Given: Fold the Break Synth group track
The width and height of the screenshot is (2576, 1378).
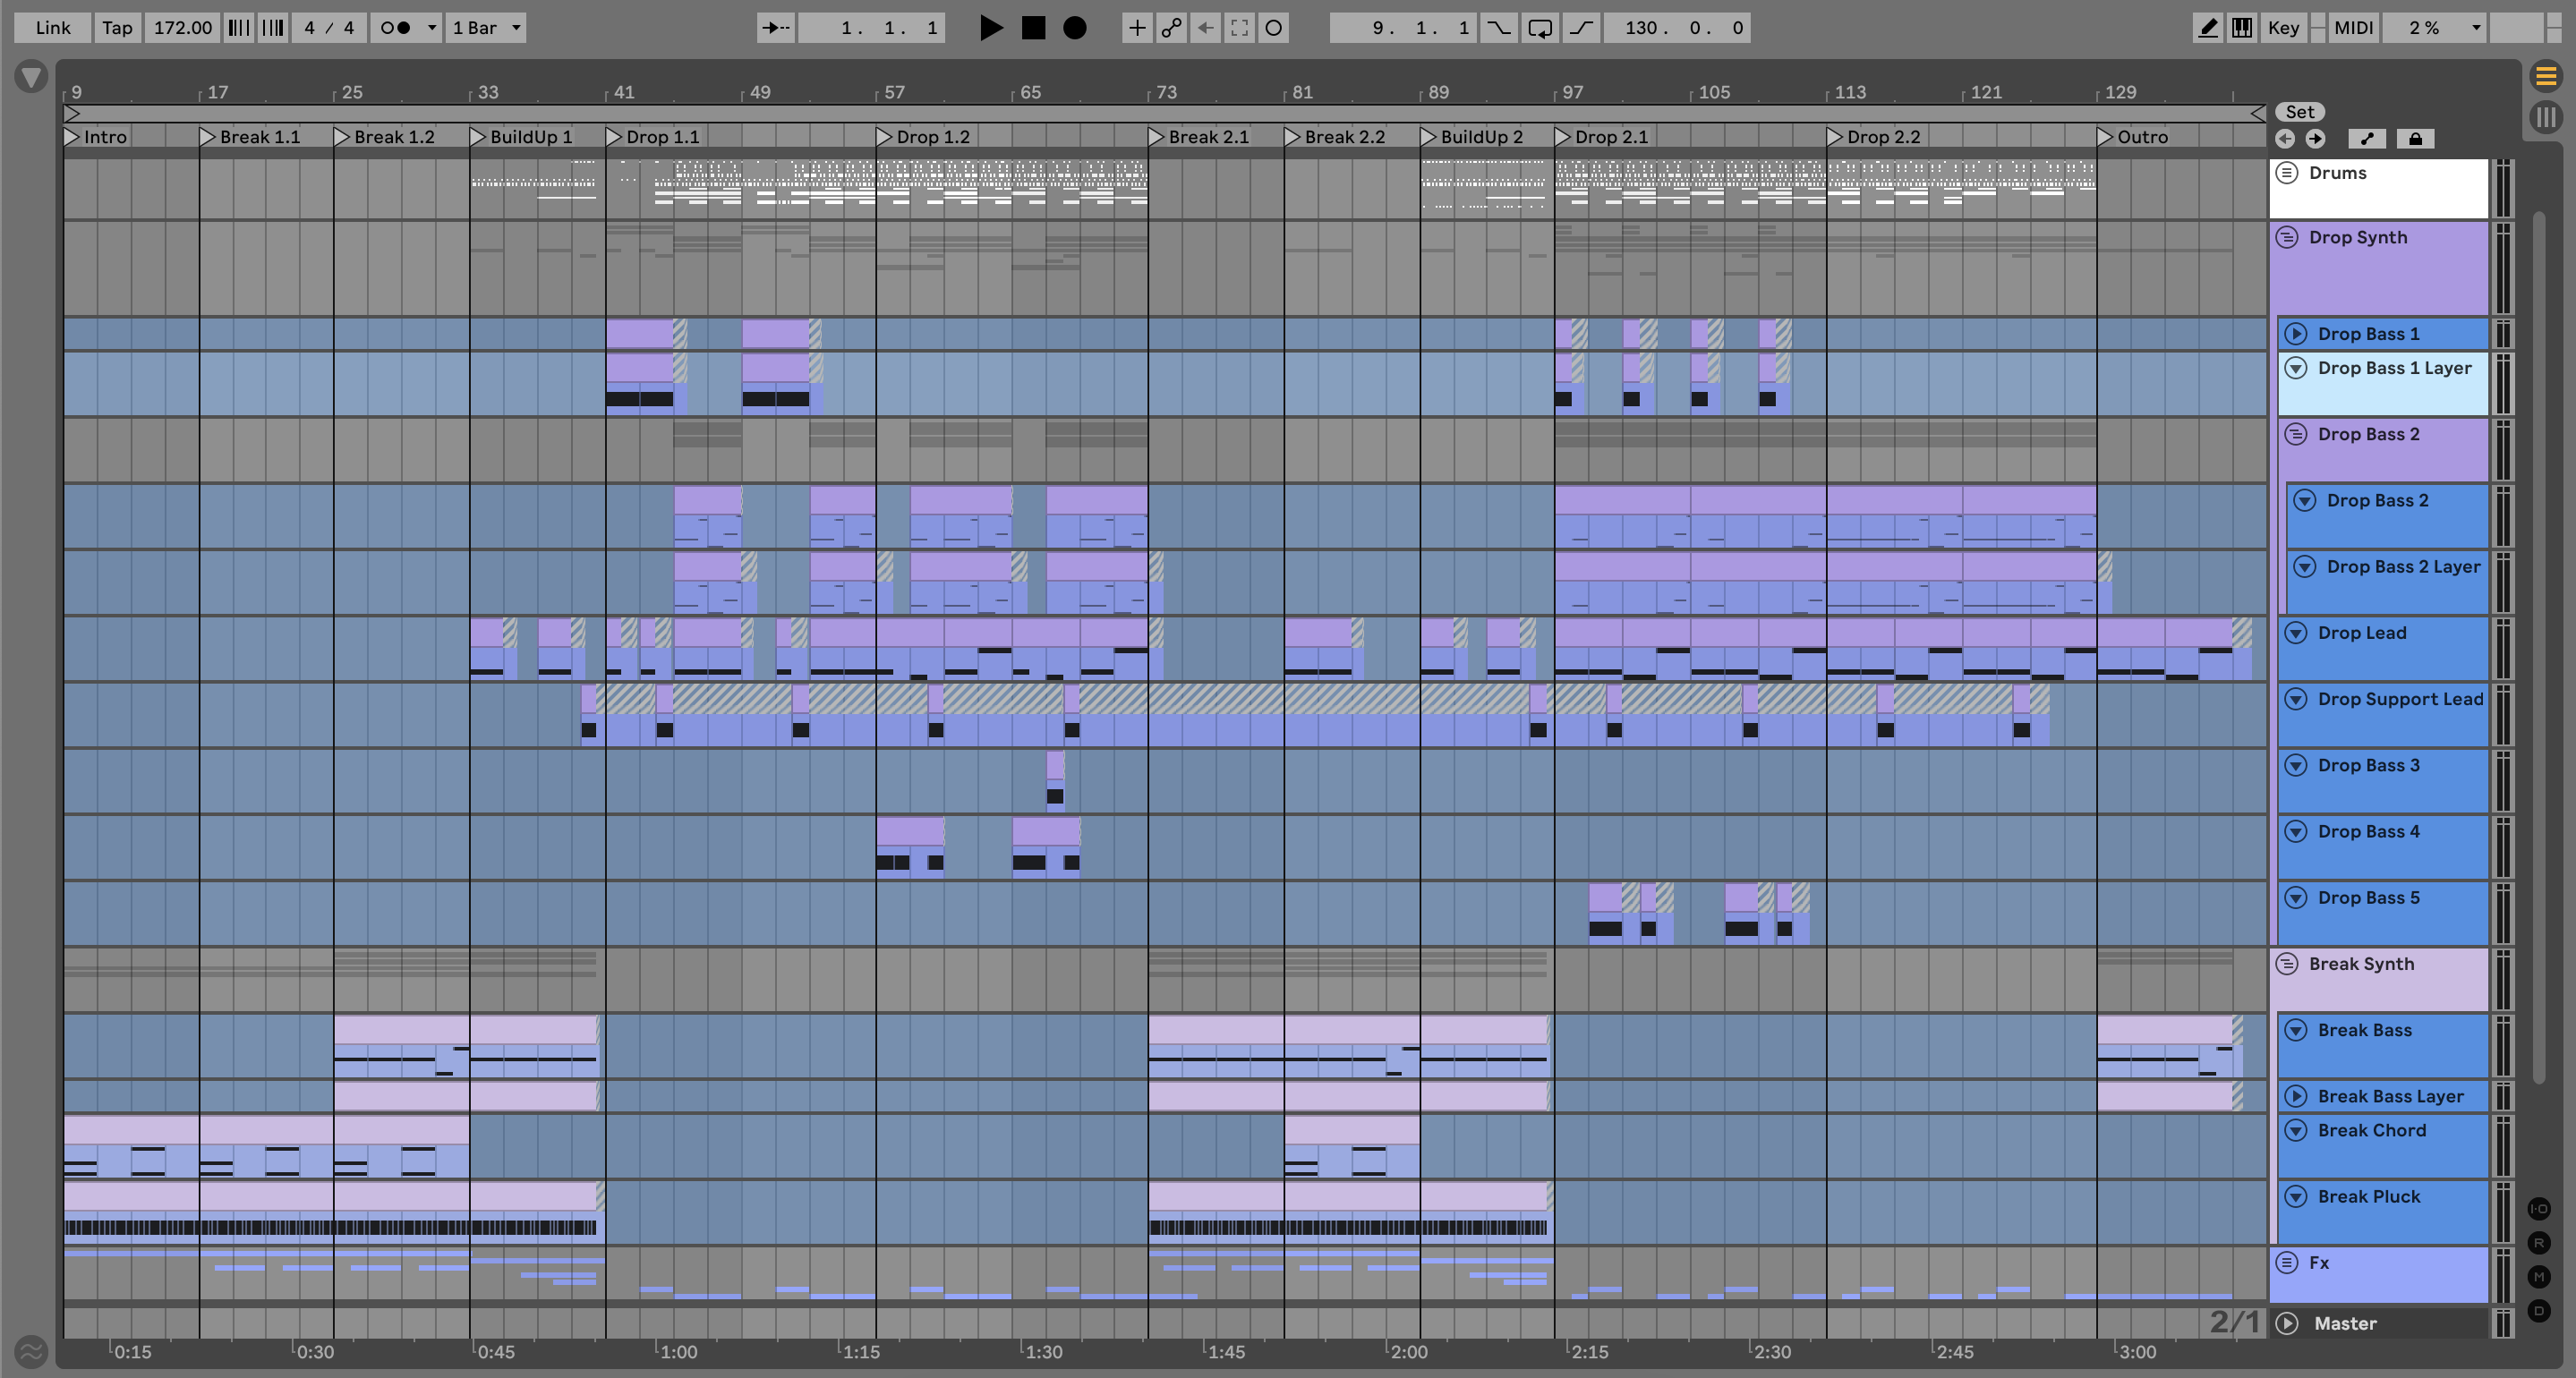Looking at the screenshot, I should tap(2287, 964).
